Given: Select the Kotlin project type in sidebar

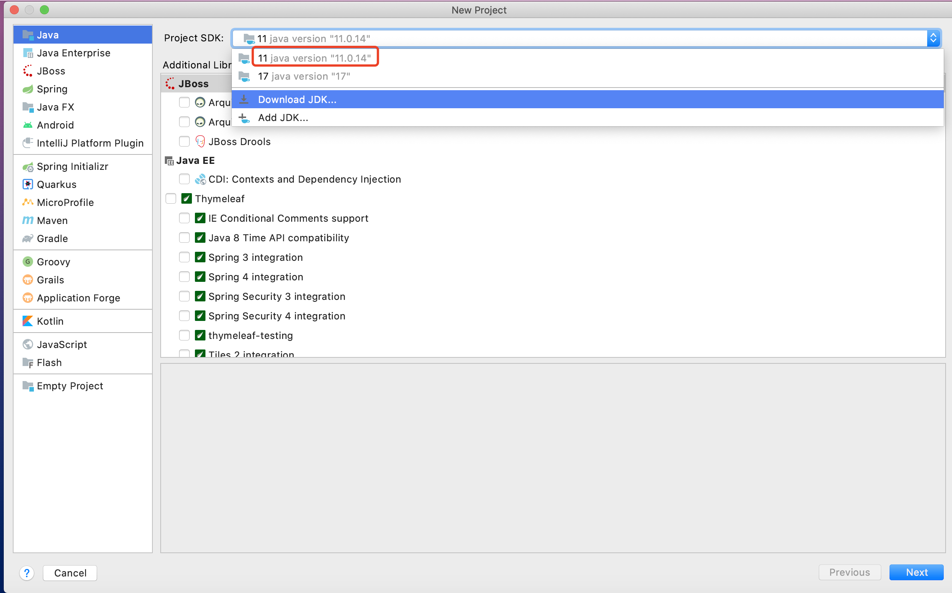Looking at the screenshot, I should 50,321.
